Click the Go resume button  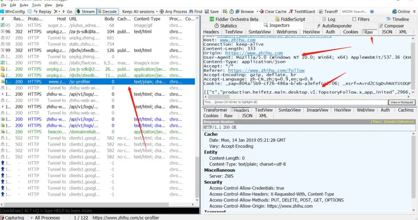(67, 12)
